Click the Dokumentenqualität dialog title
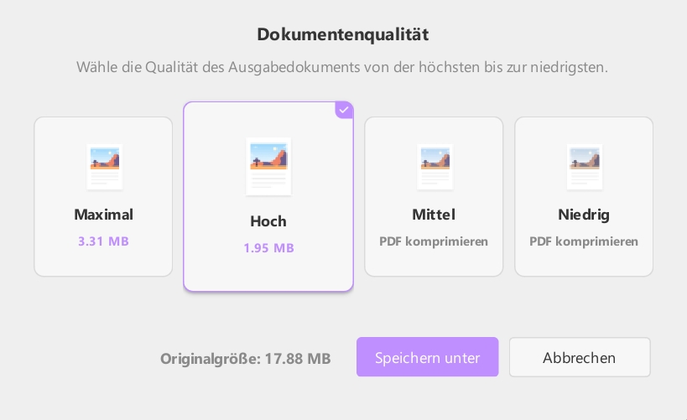Viewport: 687px width, 420px height. coord(343,34)
